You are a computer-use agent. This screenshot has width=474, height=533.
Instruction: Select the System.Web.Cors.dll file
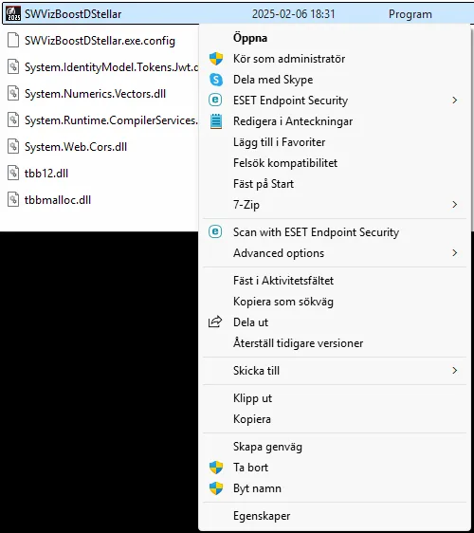pos(76,147)
